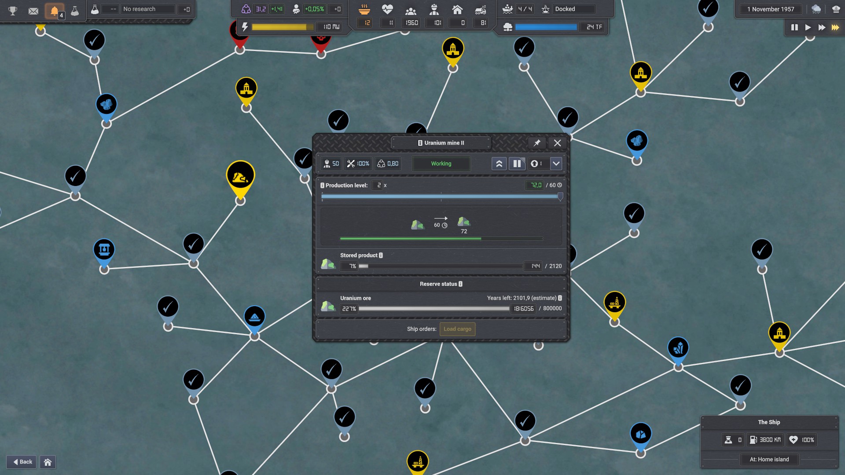The height and width of the screenshot is (475, 845).
Task: Click the ship health 100% indicator
Action: click(802, 440)
